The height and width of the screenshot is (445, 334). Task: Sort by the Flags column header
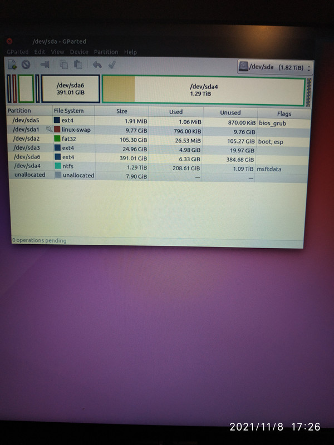click(284, 113)
